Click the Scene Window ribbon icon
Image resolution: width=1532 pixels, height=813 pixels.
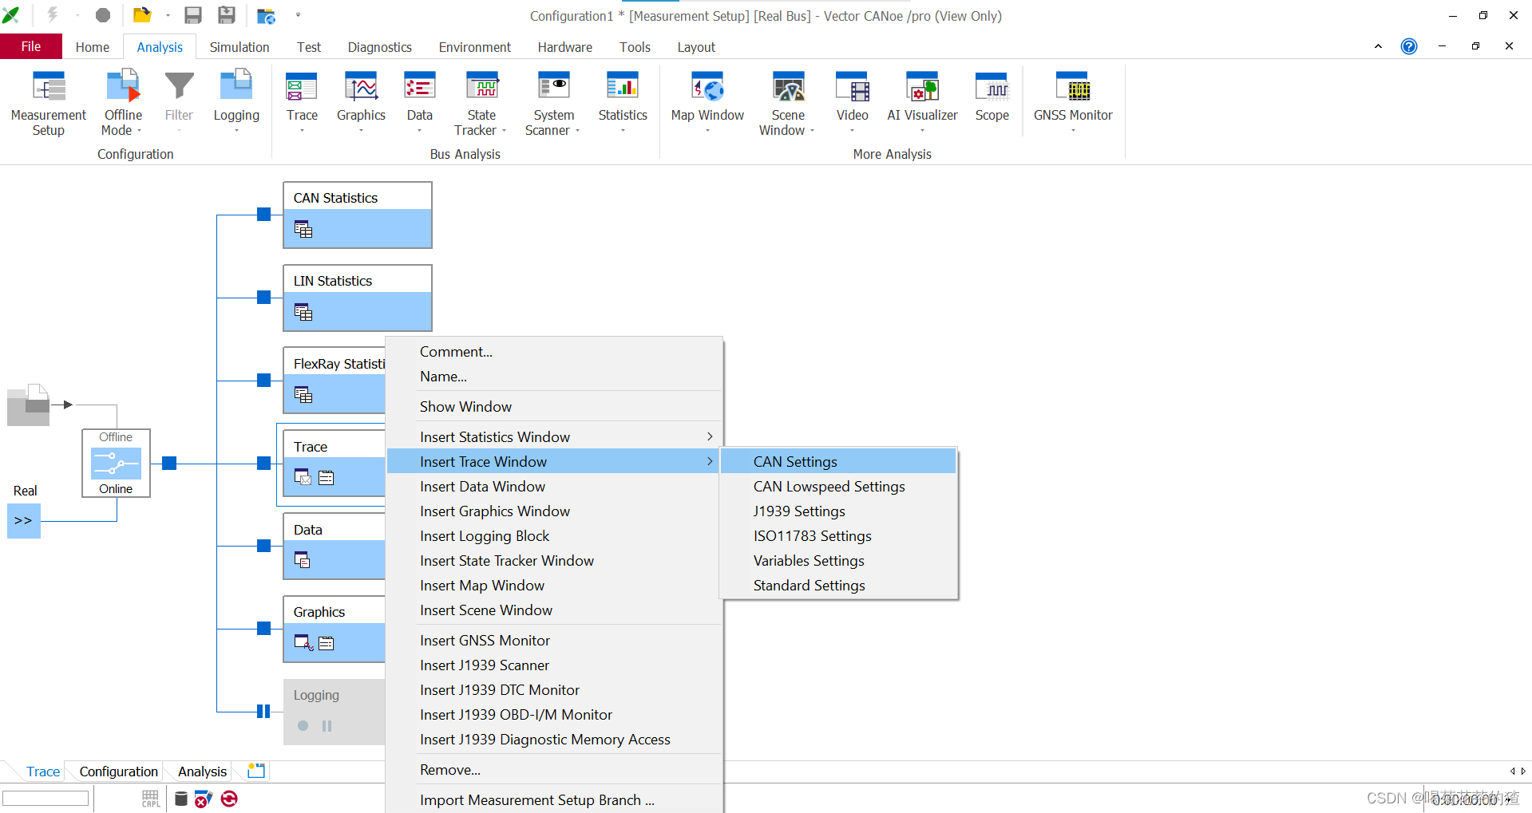tap(788, 88)
